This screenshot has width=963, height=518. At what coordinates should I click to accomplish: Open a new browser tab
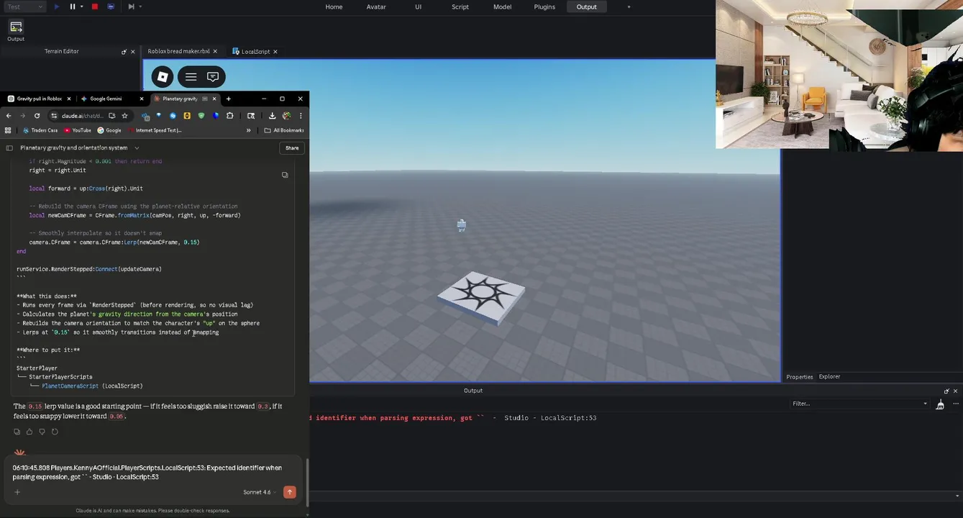tap(229, 99)
